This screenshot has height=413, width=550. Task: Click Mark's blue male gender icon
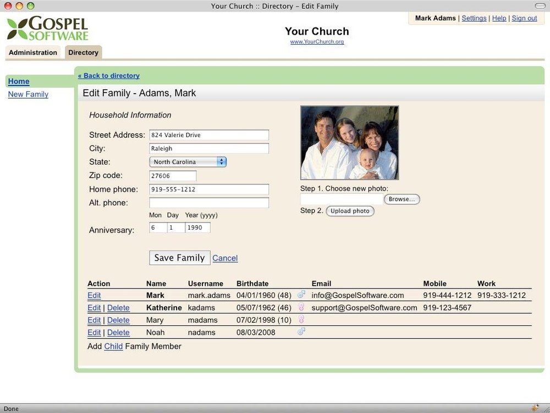[x=301, y=294]
